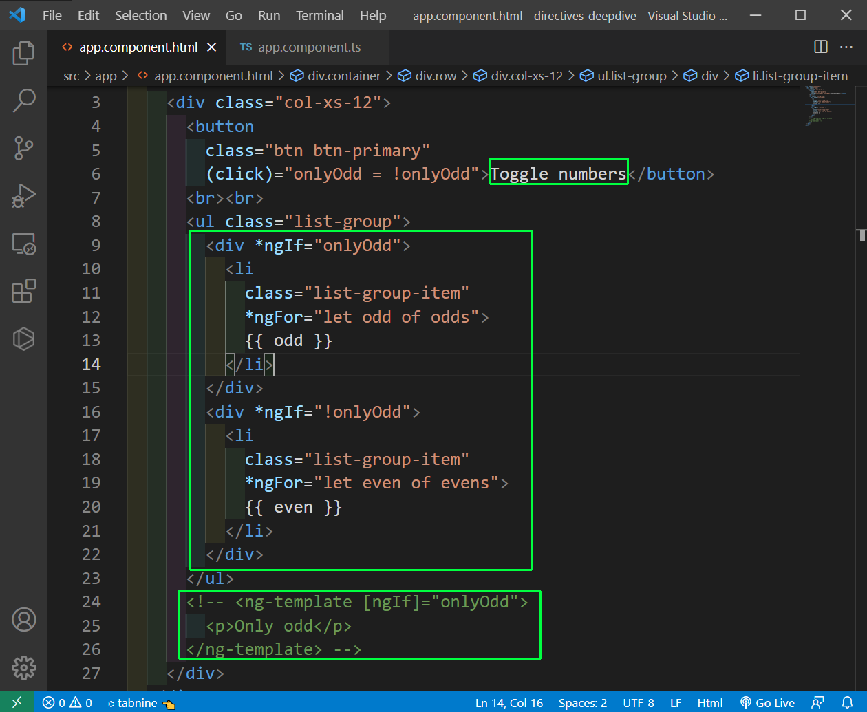Place cursor on class="btn btn-primary" line
This screenshot has width=867, height=712.
[x=318, y=151]
